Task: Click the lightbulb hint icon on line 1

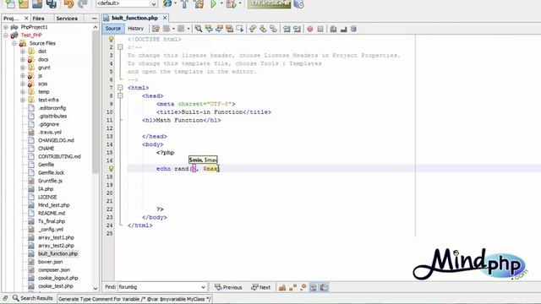Action: pos(111,39)
